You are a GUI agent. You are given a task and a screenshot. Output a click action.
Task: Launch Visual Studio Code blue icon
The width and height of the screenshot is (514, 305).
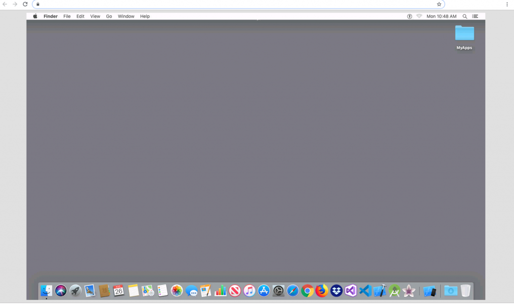coord(365,290)
